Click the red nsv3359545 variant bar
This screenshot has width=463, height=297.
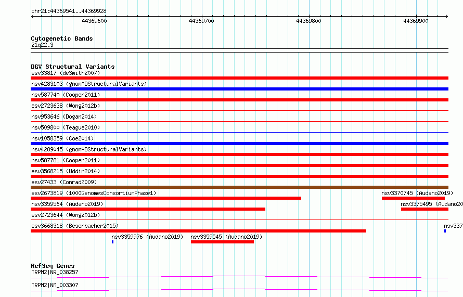(x=222, y=242)
